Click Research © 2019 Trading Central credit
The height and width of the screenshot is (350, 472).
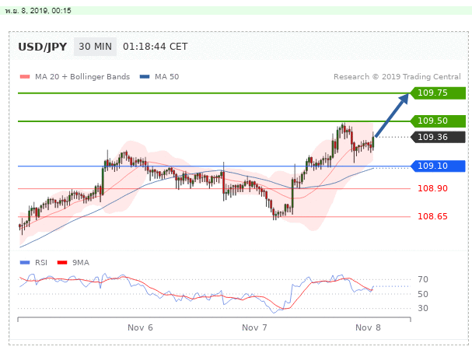tap(397, 77)
